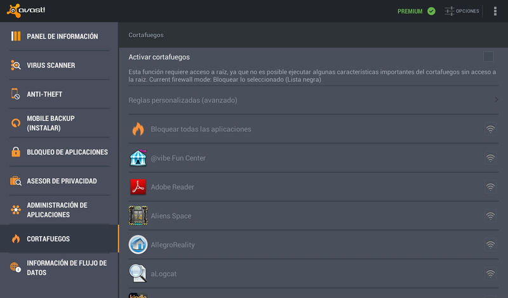Screen dimensions: 508x298
Task: Click the @vibe Fun Center tent icon
Action: click(138, 158)
